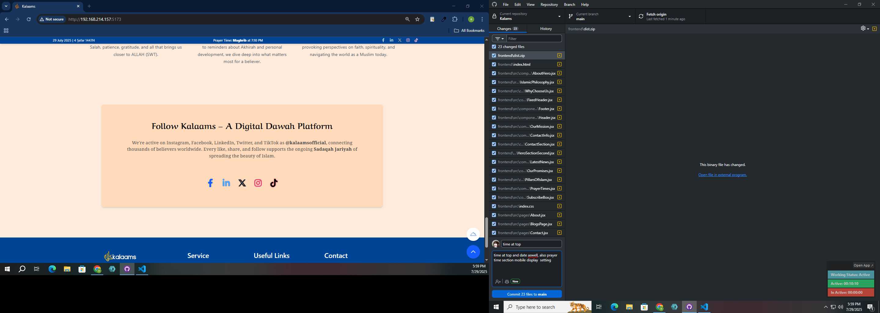Screen dimensions: 880x313
Task: Click the blue scroll-to-top arrow button on the webpage
Action: pos(473,252)
